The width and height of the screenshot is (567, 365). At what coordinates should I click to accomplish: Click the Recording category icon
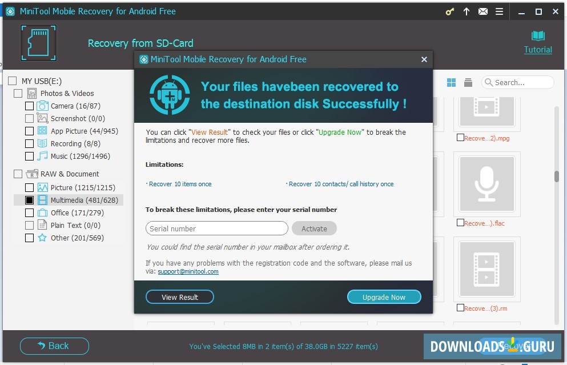coord(42,143)
